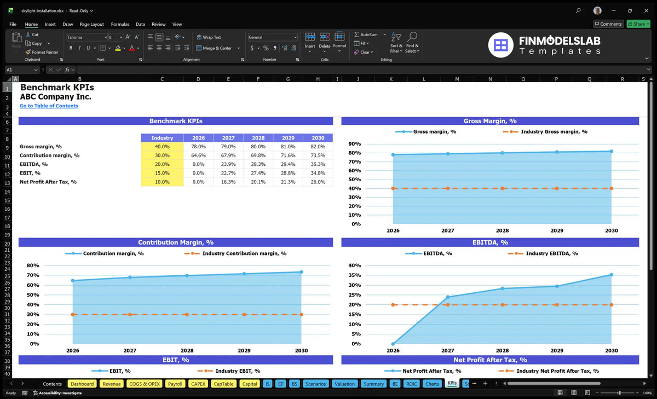Click the Go to Table of Contents link
657x399 pixels.
tap(49, 106)
